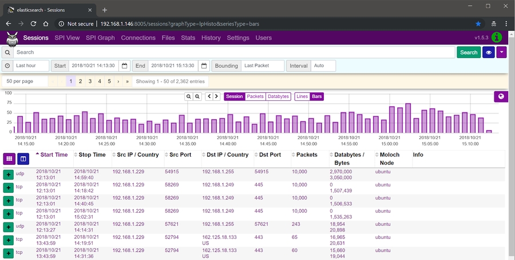
Task: Go to the SPI Graph tab
Action: (100, 38)
